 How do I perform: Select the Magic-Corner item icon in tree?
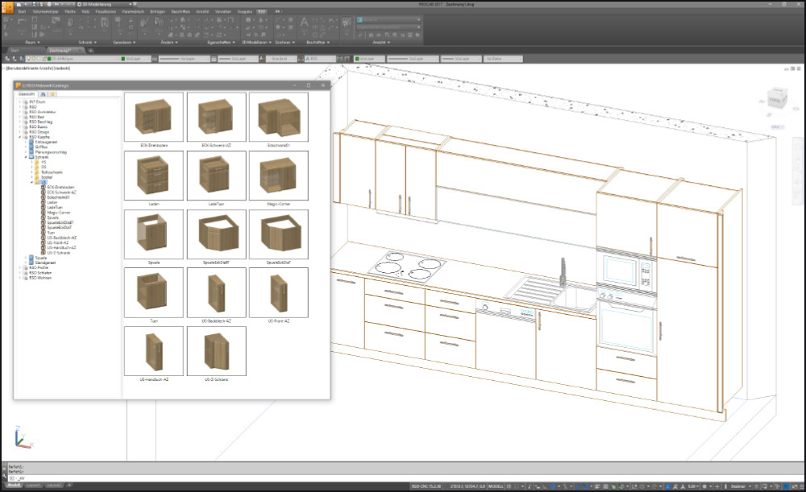pos(44,212)
